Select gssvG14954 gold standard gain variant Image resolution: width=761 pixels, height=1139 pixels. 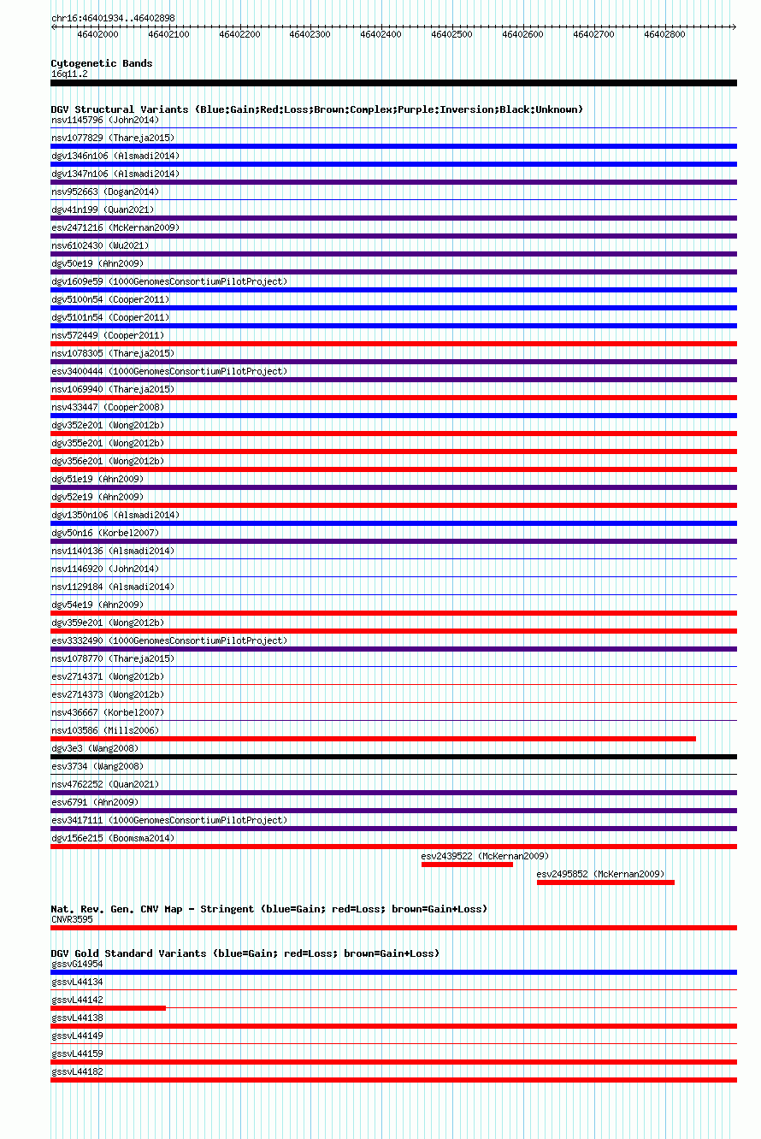pos(393,972)
